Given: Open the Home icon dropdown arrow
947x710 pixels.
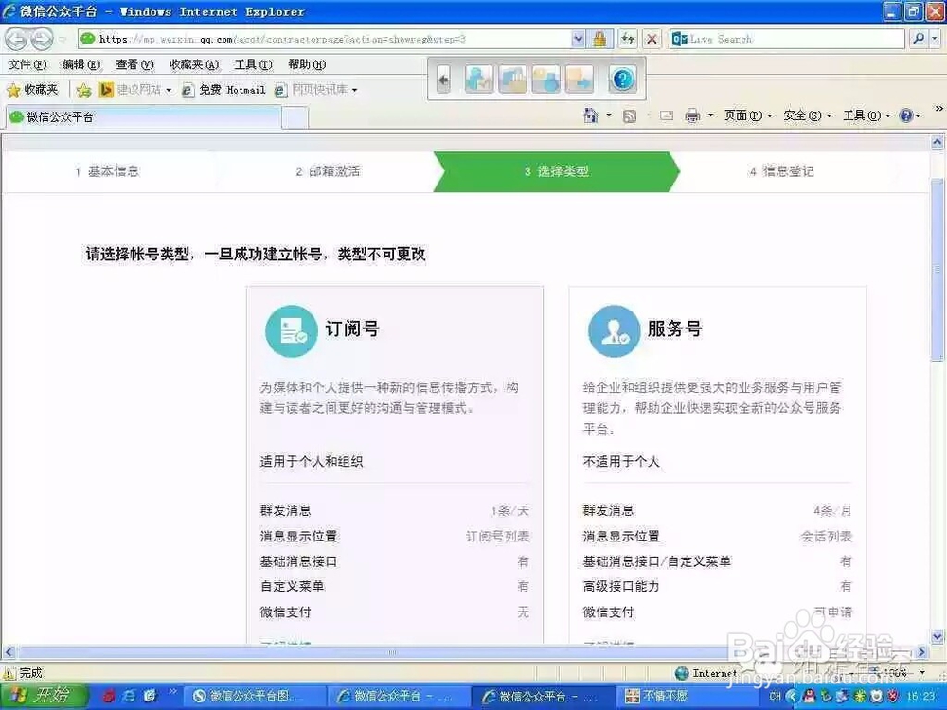Looking at the screenshot, I should [609, 115].
